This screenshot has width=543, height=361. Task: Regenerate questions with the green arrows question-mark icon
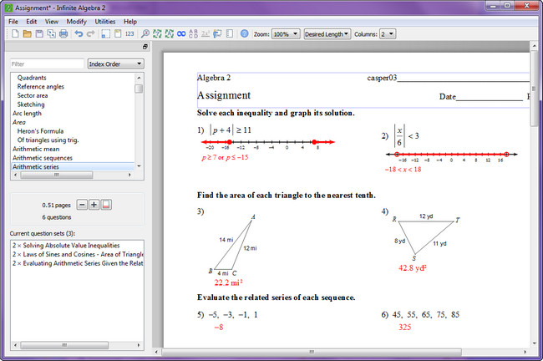157,33
